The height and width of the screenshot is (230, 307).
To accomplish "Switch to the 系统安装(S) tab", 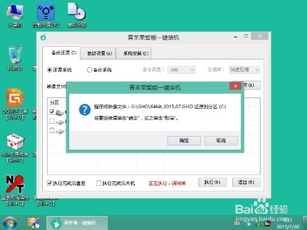I will [134, 53].
